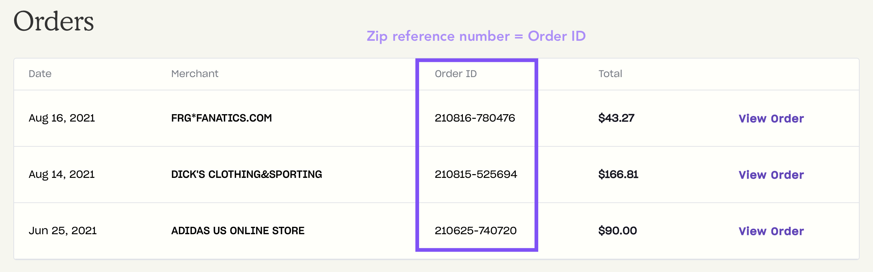The width and height of the screenshot is (873, 272).
Task: Click the $166.81 order total
Action: (x=618, y=174)
